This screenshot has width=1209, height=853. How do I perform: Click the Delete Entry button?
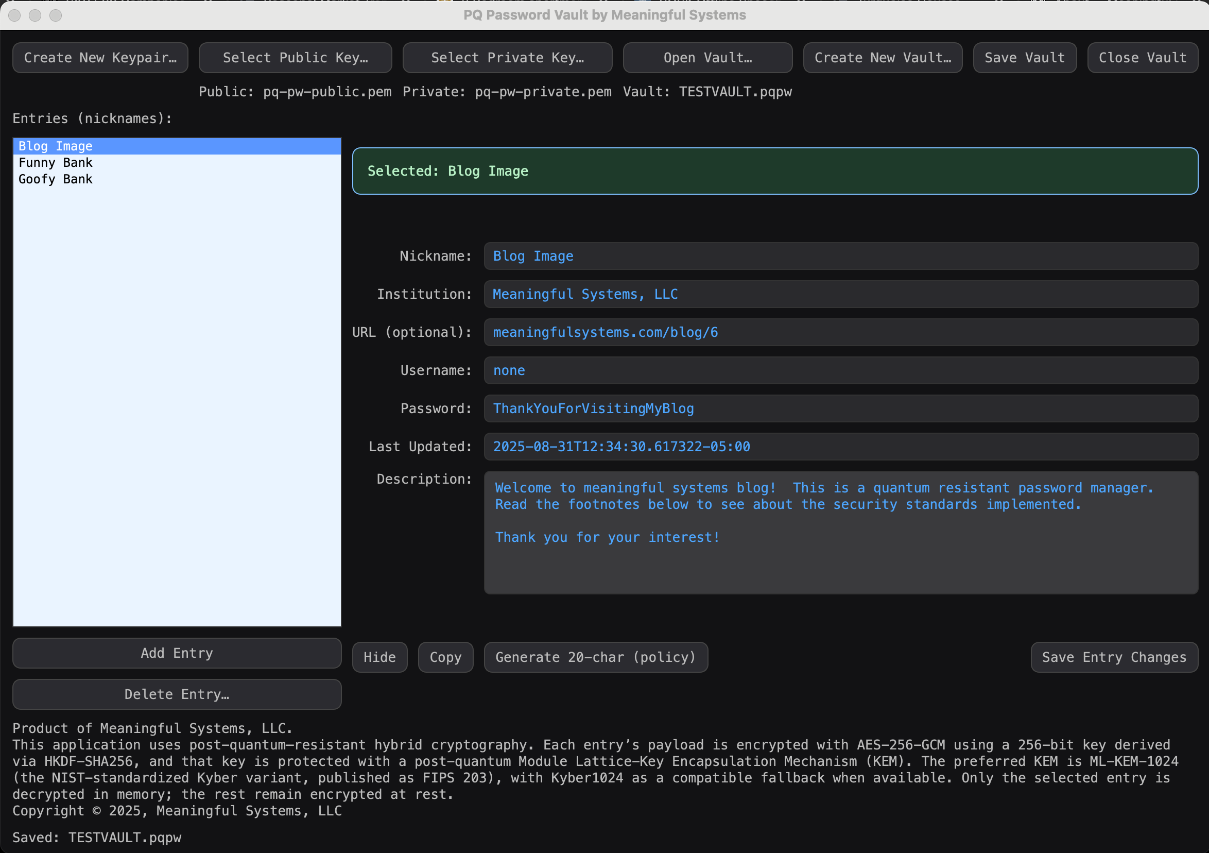177,694
